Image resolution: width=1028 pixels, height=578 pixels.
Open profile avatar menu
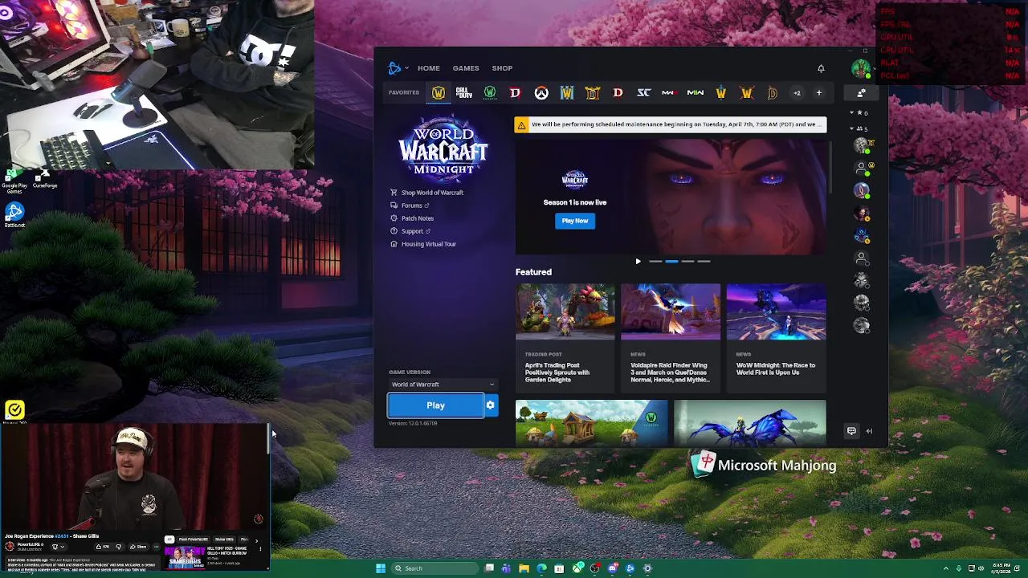(x=861, y=68)
